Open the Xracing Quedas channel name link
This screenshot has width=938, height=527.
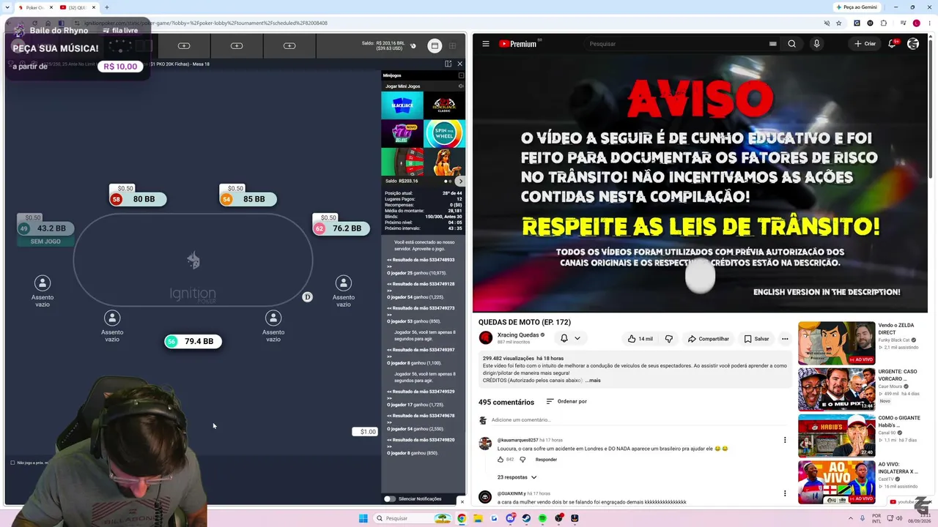click(x=518, y=334)
